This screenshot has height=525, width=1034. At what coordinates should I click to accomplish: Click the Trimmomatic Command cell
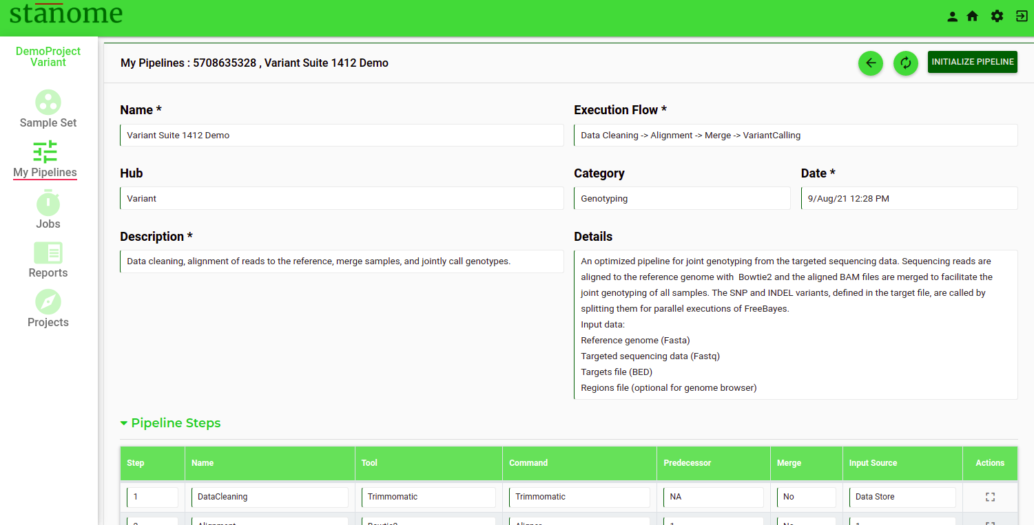tap(579, 497)
